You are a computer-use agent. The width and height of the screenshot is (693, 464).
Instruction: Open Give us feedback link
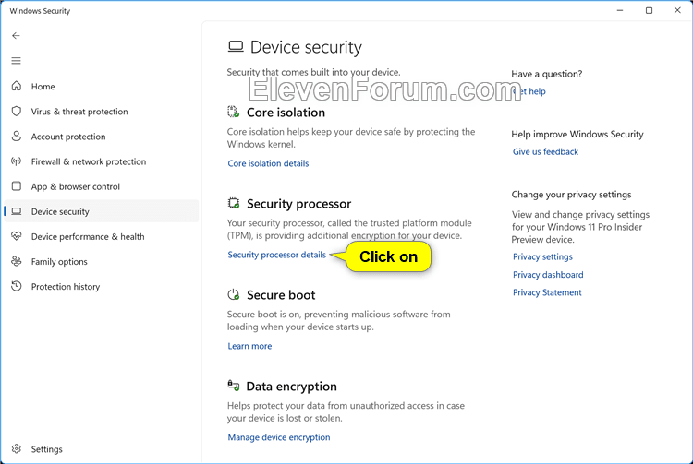point(545,151)
